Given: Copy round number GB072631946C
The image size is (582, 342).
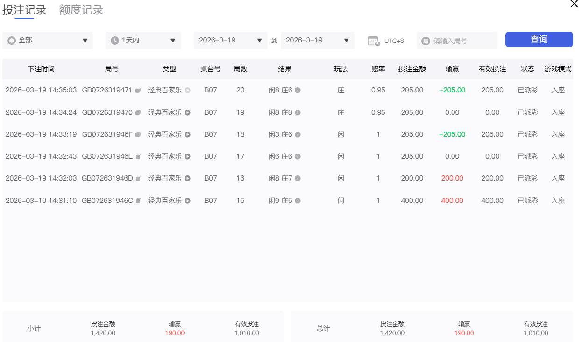Looking at the screenshot, I should (x=138, y=201).
